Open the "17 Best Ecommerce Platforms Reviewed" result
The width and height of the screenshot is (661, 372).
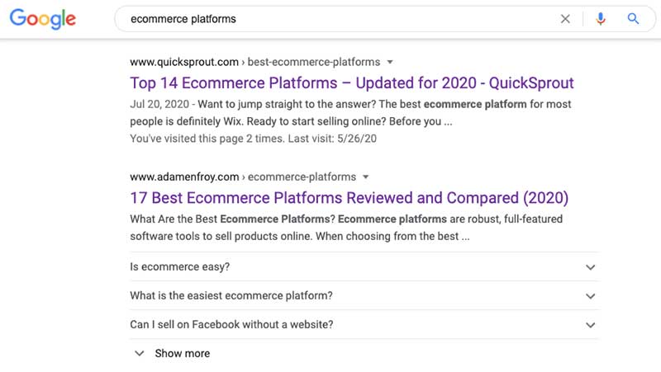tap(349, 198)
